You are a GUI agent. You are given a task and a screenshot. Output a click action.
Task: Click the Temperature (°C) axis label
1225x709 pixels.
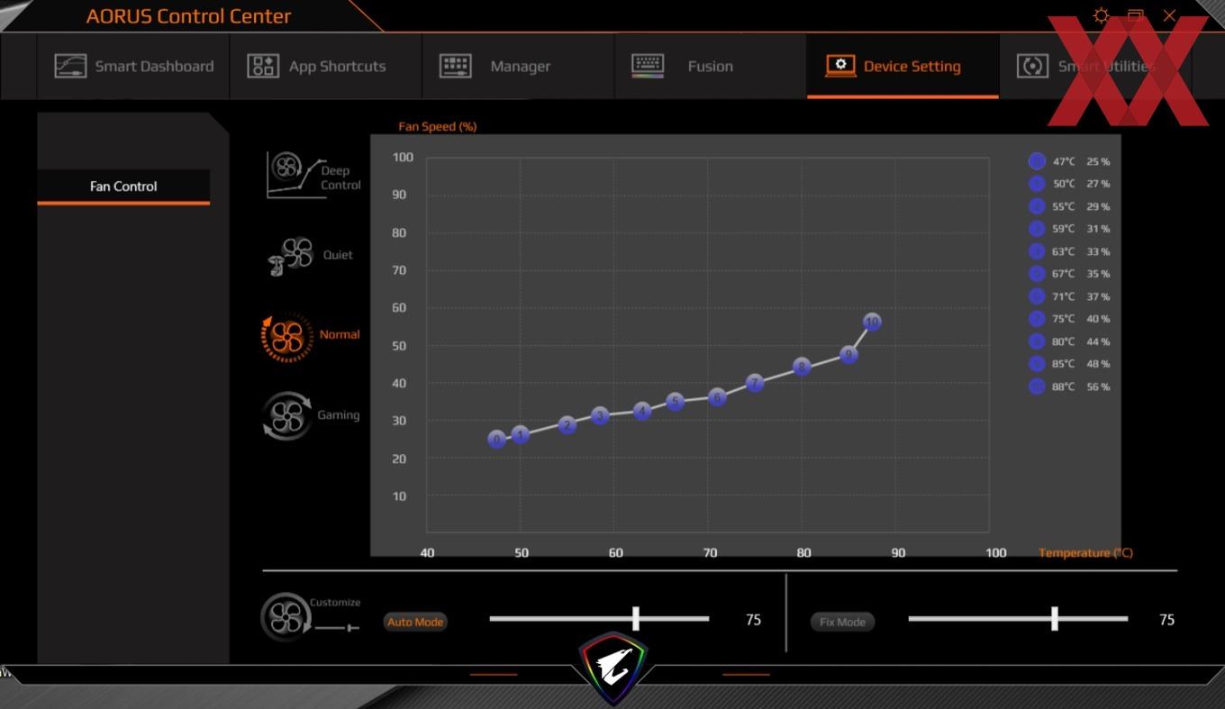1085,553
